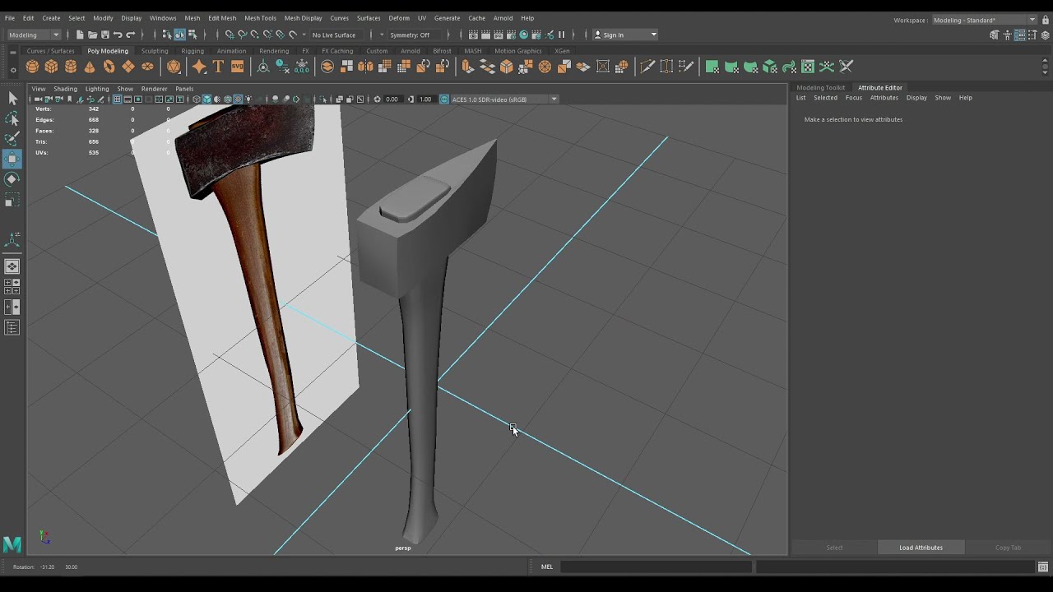Expand the ACES 1.0 SDR-video dropdown arrow

pos(554,99)
